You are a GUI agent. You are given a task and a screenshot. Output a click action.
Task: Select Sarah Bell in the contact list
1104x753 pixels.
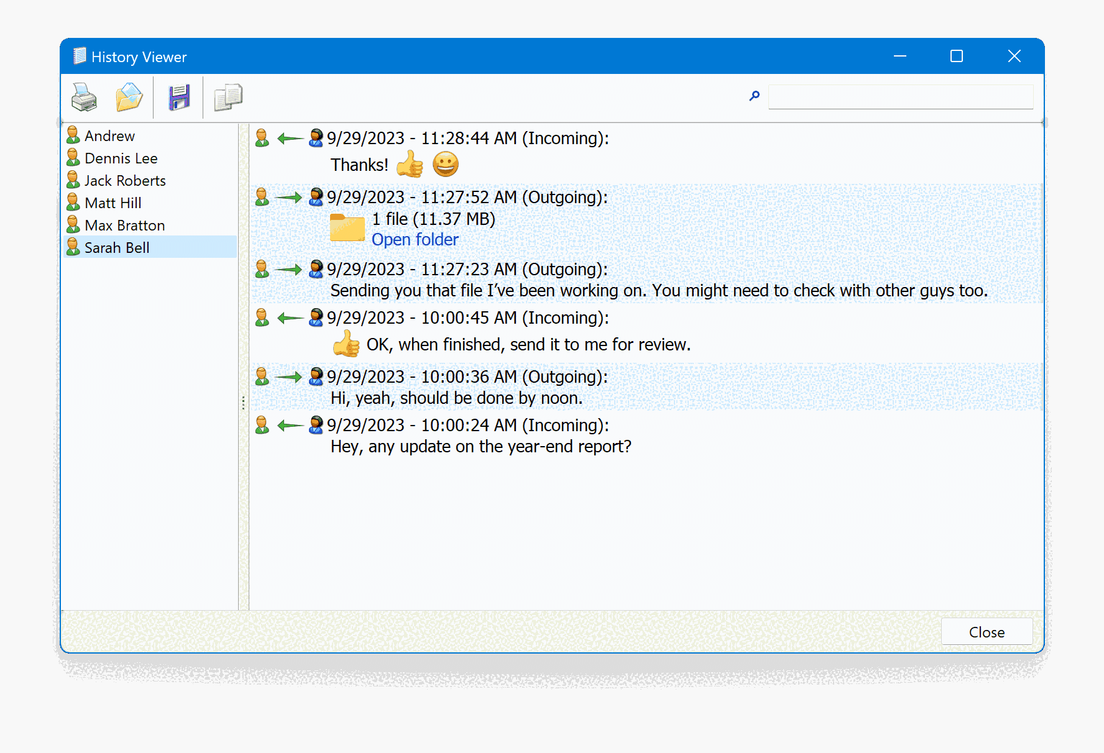[117, 248]
